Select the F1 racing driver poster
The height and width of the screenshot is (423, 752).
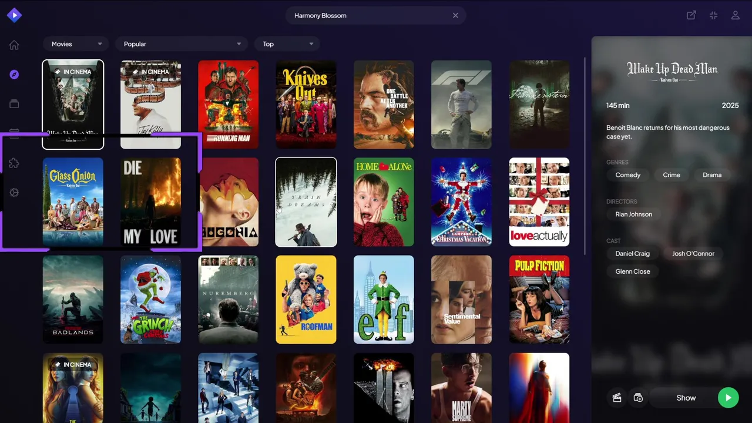[x=462, y=105]
